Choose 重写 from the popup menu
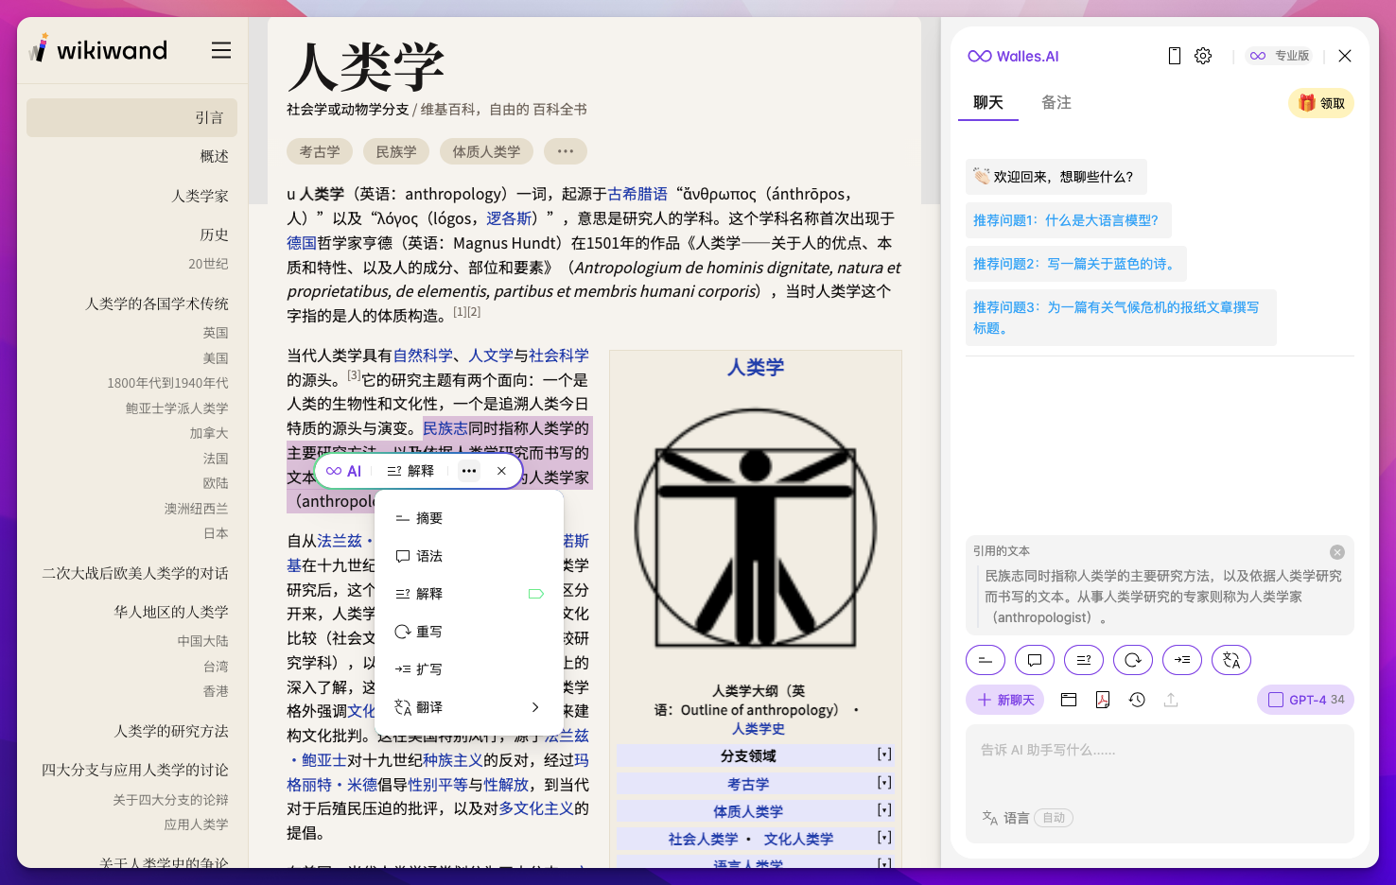Viewport: 1396px width, 885px height. coord(469,632)
